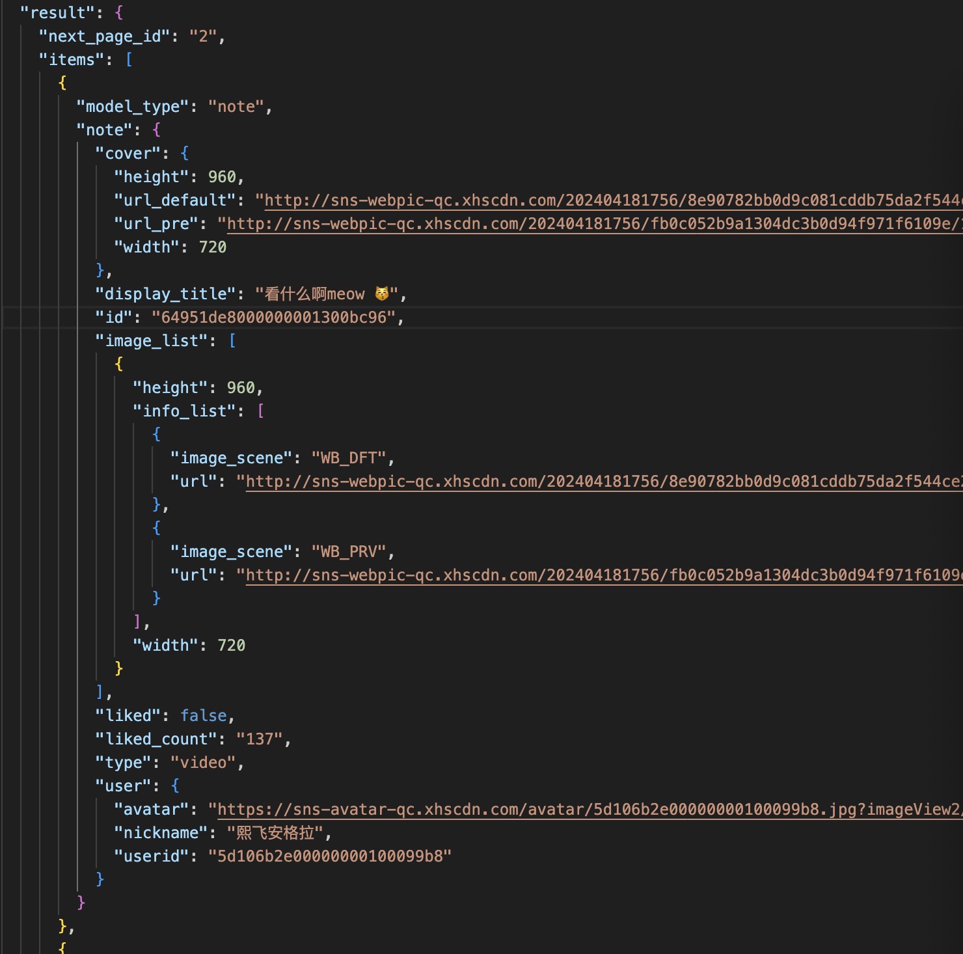Click the opening bracket after "items"

(x=129, y=60)
